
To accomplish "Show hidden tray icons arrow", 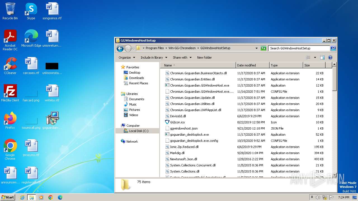I will click(312, 197).
